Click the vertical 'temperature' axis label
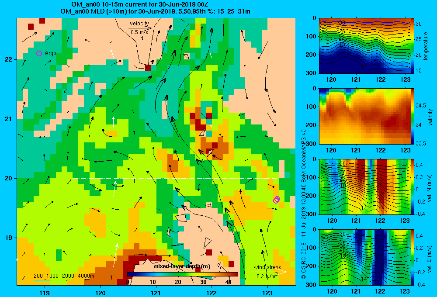 [426, 46]
